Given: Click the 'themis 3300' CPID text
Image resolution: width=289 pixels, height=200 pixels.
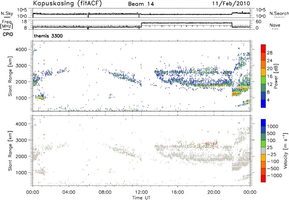Looking at the screenshot, I should click(x=48, y=36).
